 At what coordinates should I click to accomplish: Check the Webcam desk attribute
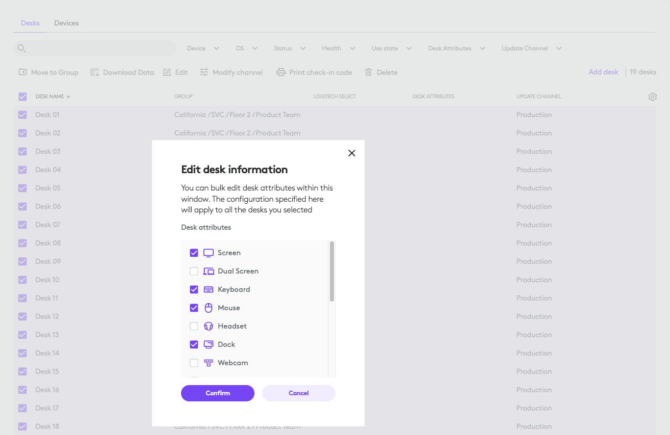click(x=194, y=363)
